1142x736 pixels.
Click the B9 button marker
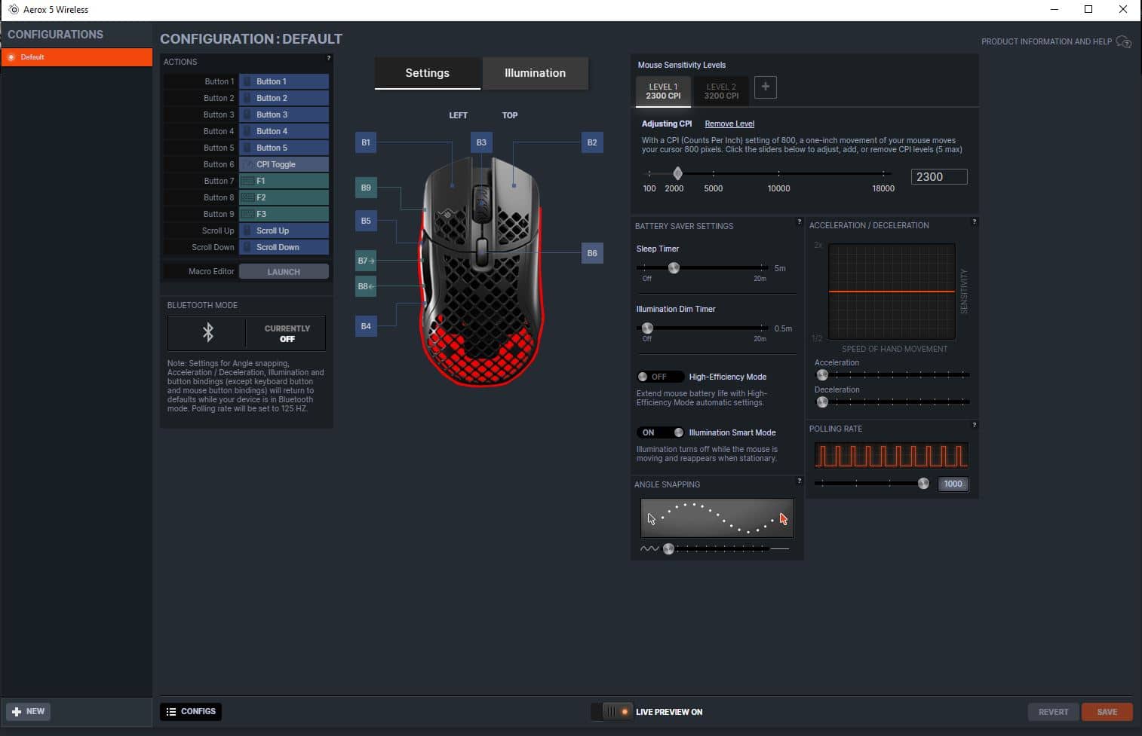(x=366, y=188)
